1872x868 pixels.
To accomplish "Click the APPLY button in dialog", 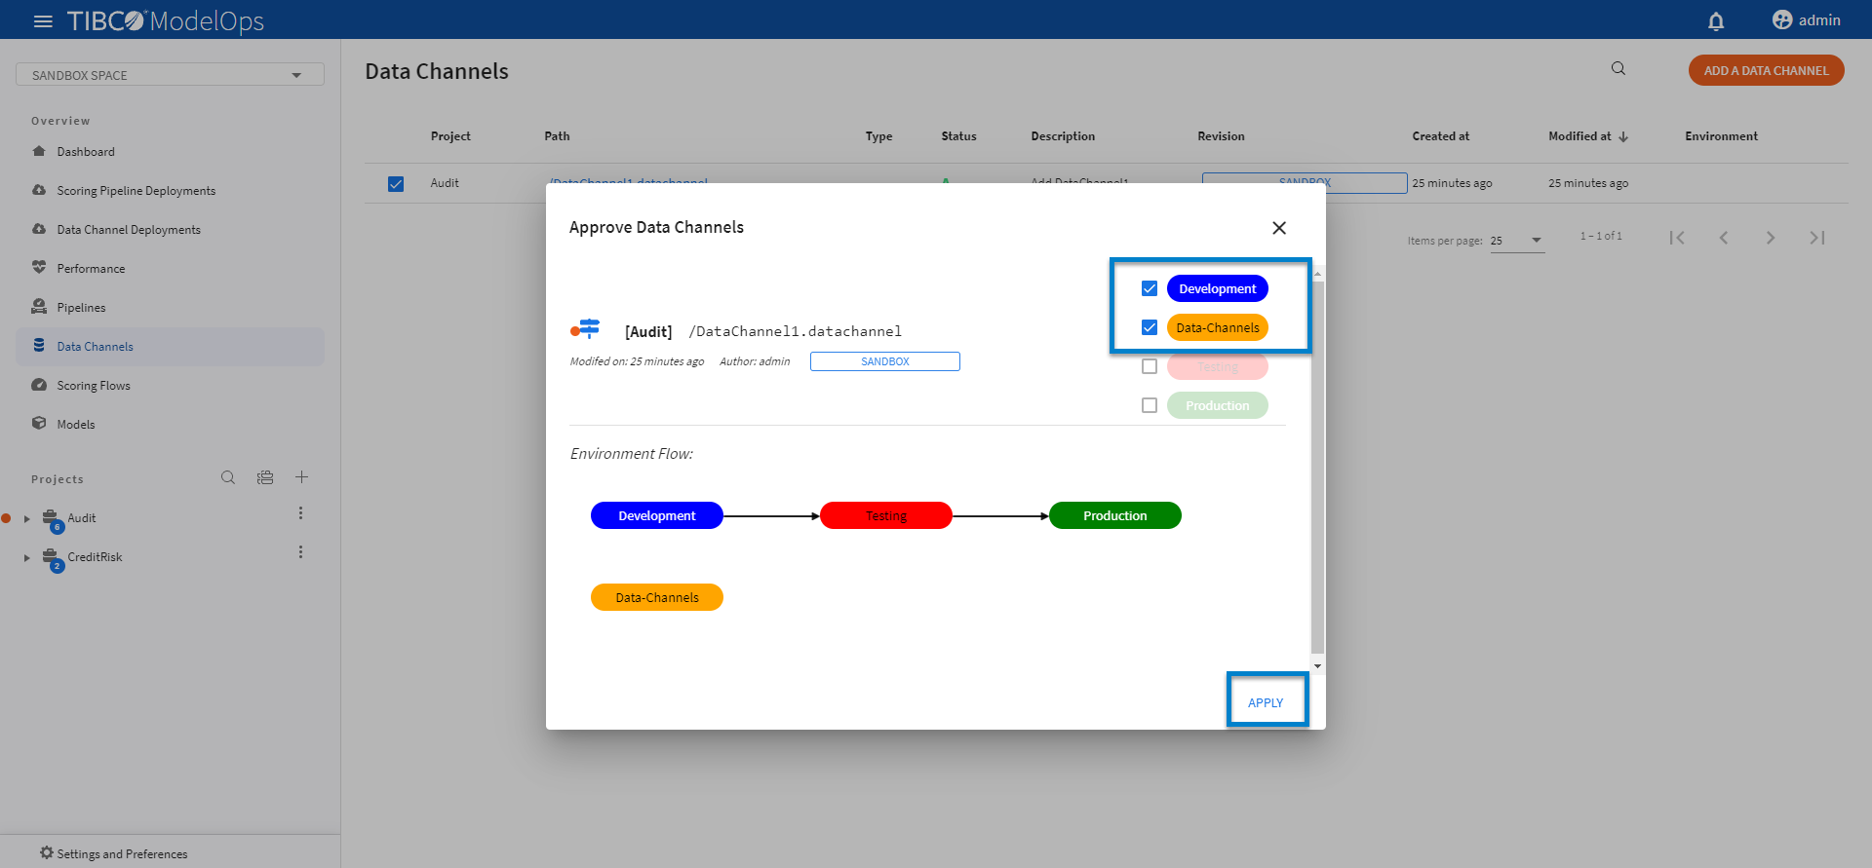I will click(1266, 702).
